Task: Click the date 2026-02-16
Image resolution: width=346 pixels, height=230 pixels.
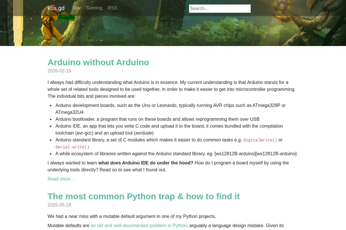Action: (x=59, y=71)
